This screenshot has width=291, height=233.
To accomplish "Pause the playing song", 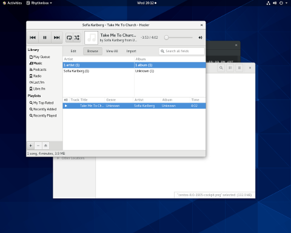I will 45,38.
